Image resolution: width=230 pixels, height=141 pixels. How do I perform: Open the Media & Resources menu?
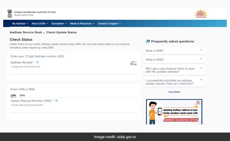(82, 24)
